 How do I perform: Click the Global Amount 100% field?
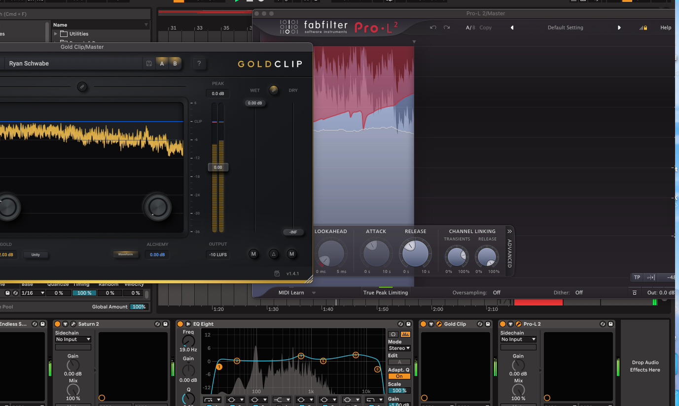[x=139, y=307]
